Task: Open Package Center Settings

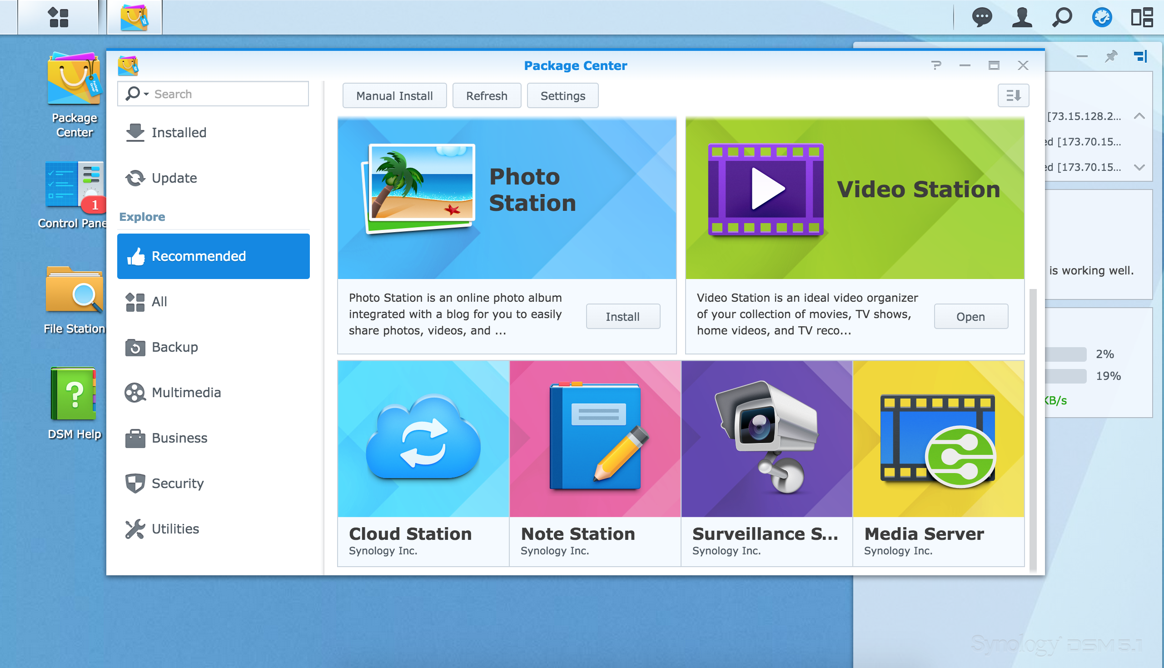Action: click(563, 95)
